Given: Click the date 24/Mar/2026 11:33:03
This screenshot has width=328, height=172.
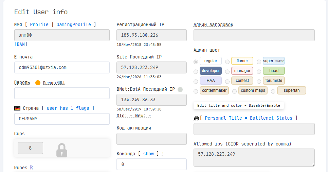Looking at the screenshot, I should 139,77.
